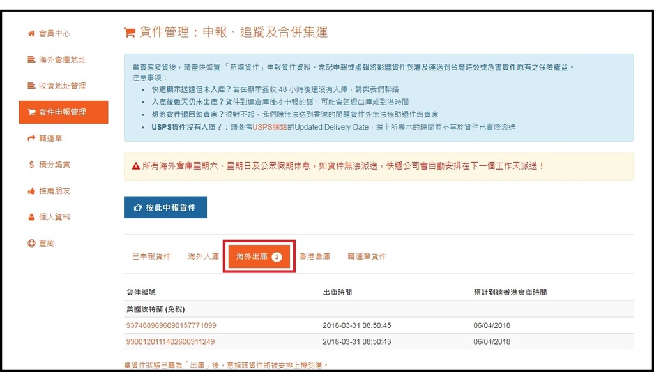Select the 海外出庫 tab
Screen dimensions: 654x372
pos(252,257)
